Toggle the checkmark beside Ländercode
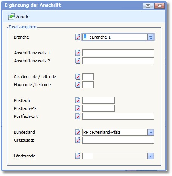The width and height of the screenshot is (172, 176). [x=78, y=156]
